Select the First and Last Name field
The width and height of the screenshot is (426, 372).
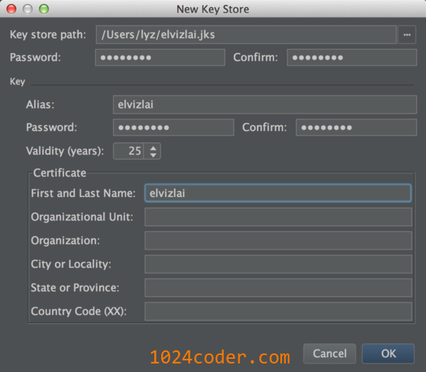278,193
